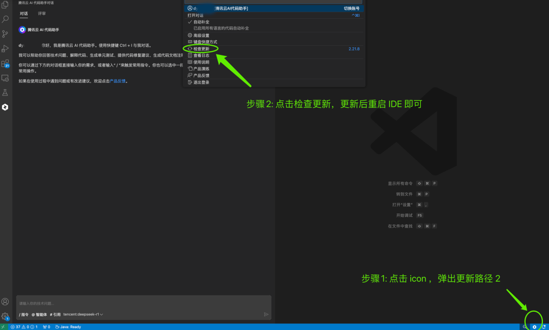Open the Search view in activity bar

5,19
